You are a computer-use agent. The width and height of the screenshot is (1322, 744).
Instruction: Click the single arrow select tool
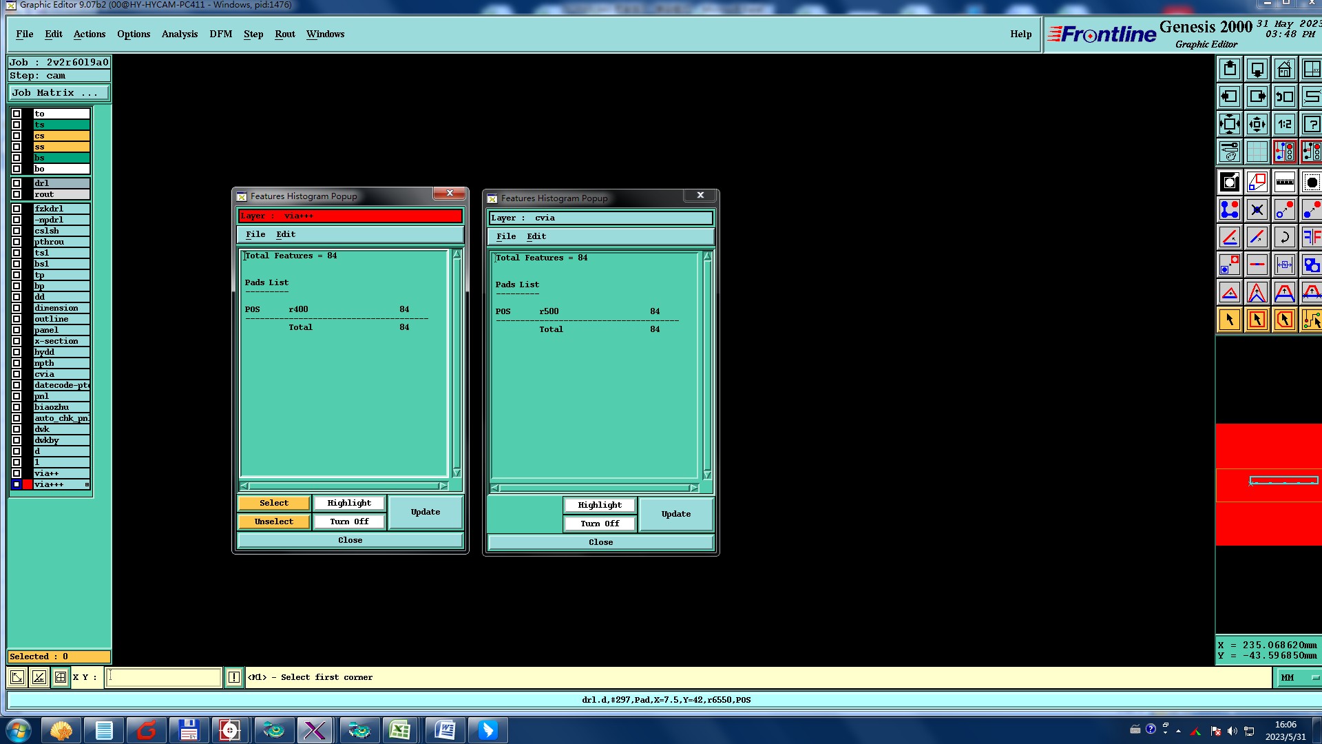coord(1230,320)
